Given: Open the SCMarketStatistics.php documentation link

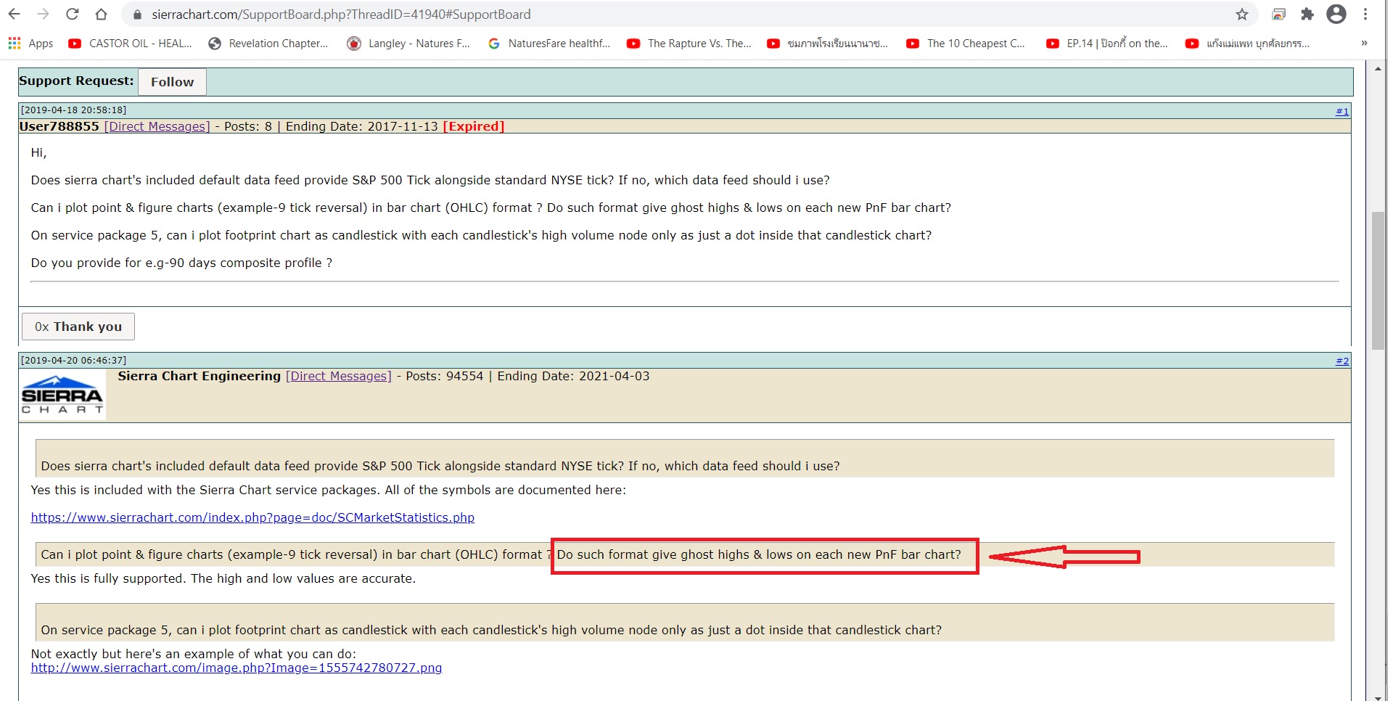Looking at the screenshot, I should pos(252,517).
